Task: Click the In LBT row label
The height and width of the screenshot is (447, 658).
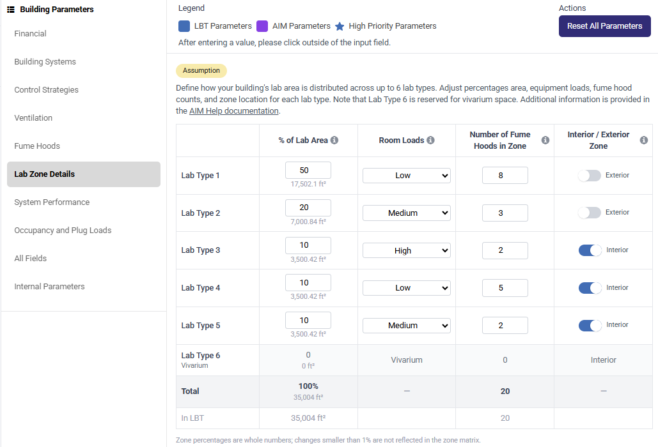Action: 192,418
